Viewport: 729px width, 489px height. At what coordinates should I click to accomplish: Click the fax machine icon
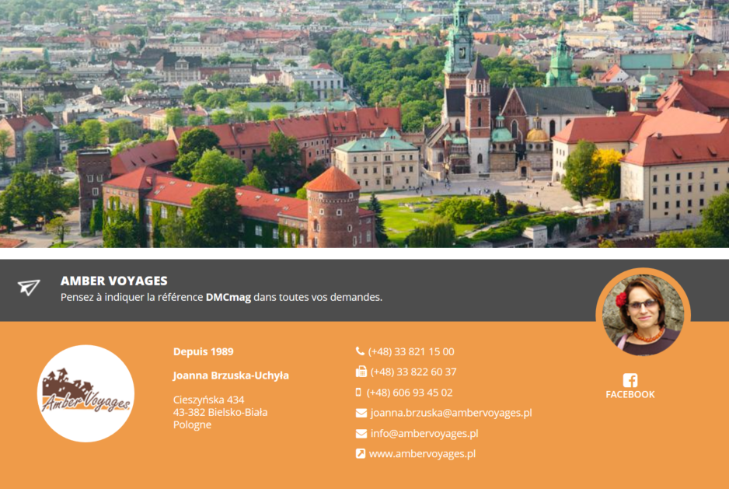tap(361, 372)
